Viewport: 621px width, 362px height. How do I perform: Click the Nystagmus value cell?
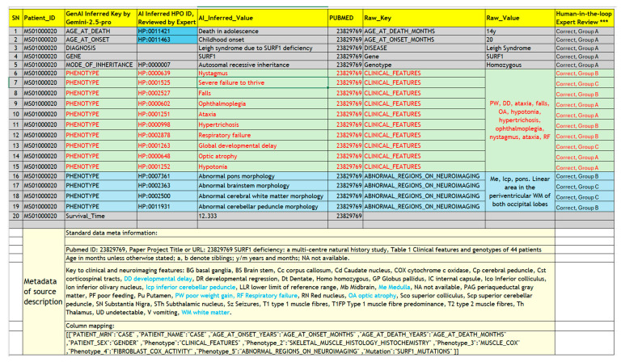click(262, 74)
